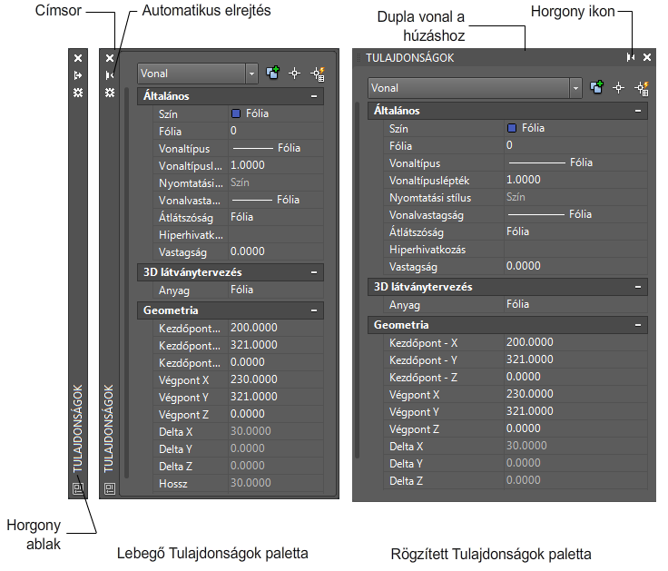Click auto-hide icon on collapsed anchor strip
This screenshot has height=571, width=668.
pos(78,75)
